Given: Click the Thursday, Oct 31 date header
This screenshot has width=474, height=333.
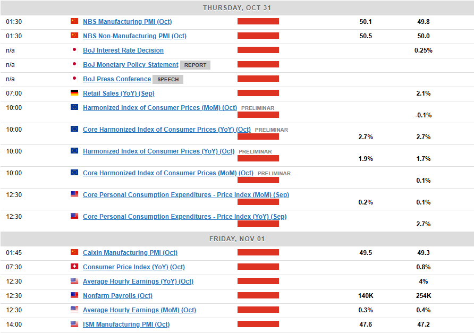Looking at the screenshot, I should (237, 8).
